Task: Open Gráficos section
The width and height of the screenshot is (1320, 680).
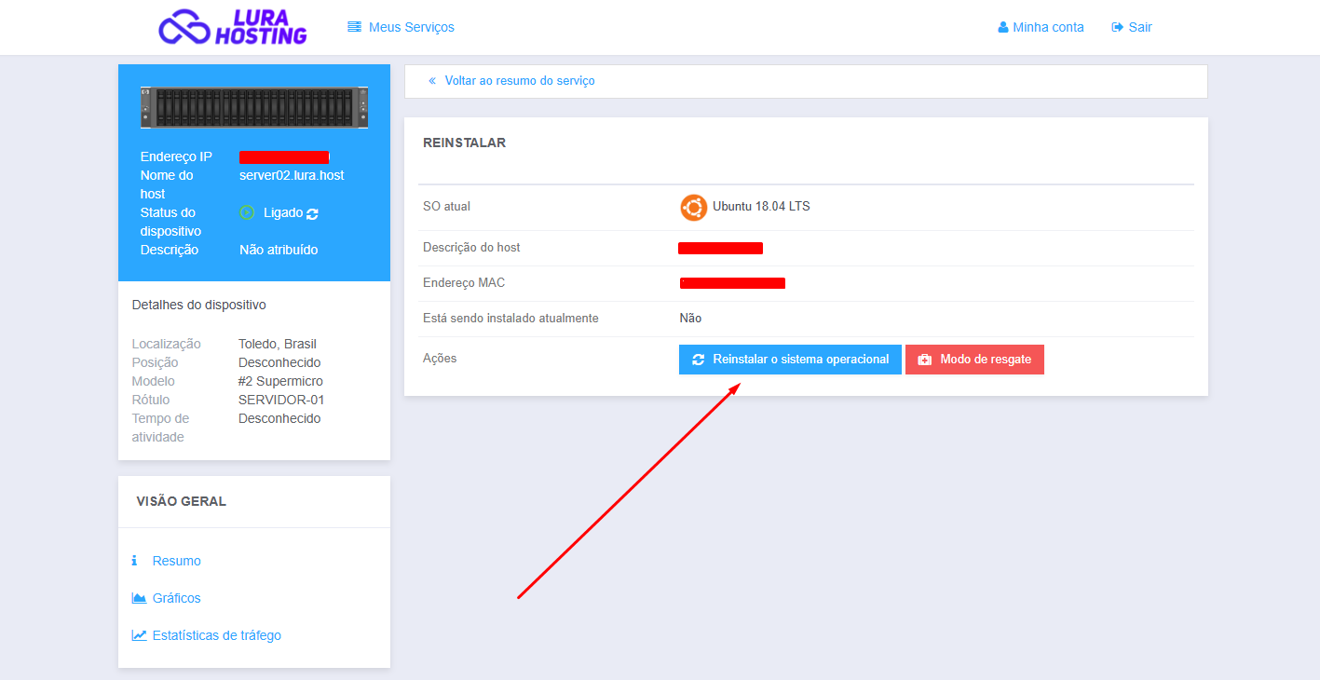Action: tap(176, 598)
